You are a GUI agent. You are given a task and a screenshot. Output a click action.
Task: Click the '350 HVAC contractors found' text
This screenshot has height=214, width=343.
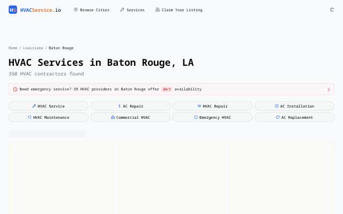tap(46, 74)
